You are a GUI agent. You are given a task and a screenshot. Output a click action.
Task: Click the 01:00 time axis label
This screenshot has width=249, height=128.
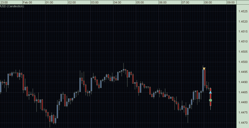click(x=49, y=2)
